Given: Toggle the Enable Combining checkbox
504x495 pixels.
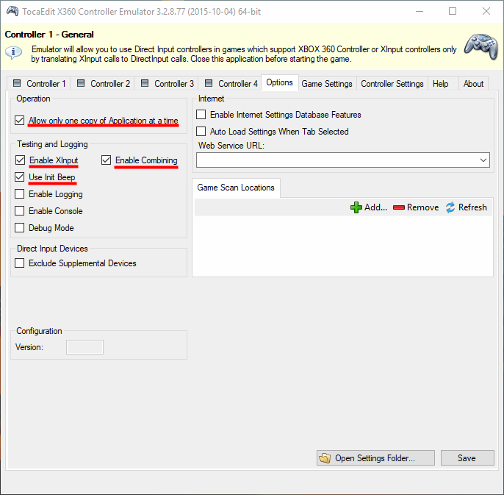Looking at the screenshot, I should coord(106,160).
